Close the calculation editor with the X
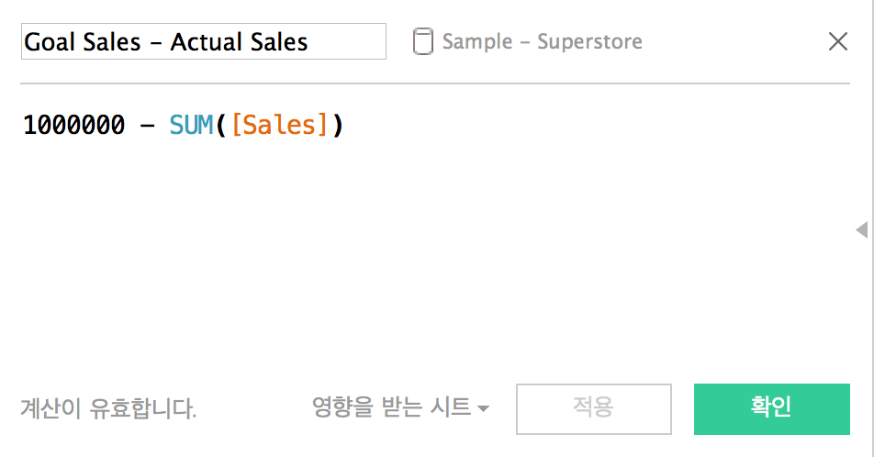The height and width of the screenshot is (457, 874). pos(838,42)
